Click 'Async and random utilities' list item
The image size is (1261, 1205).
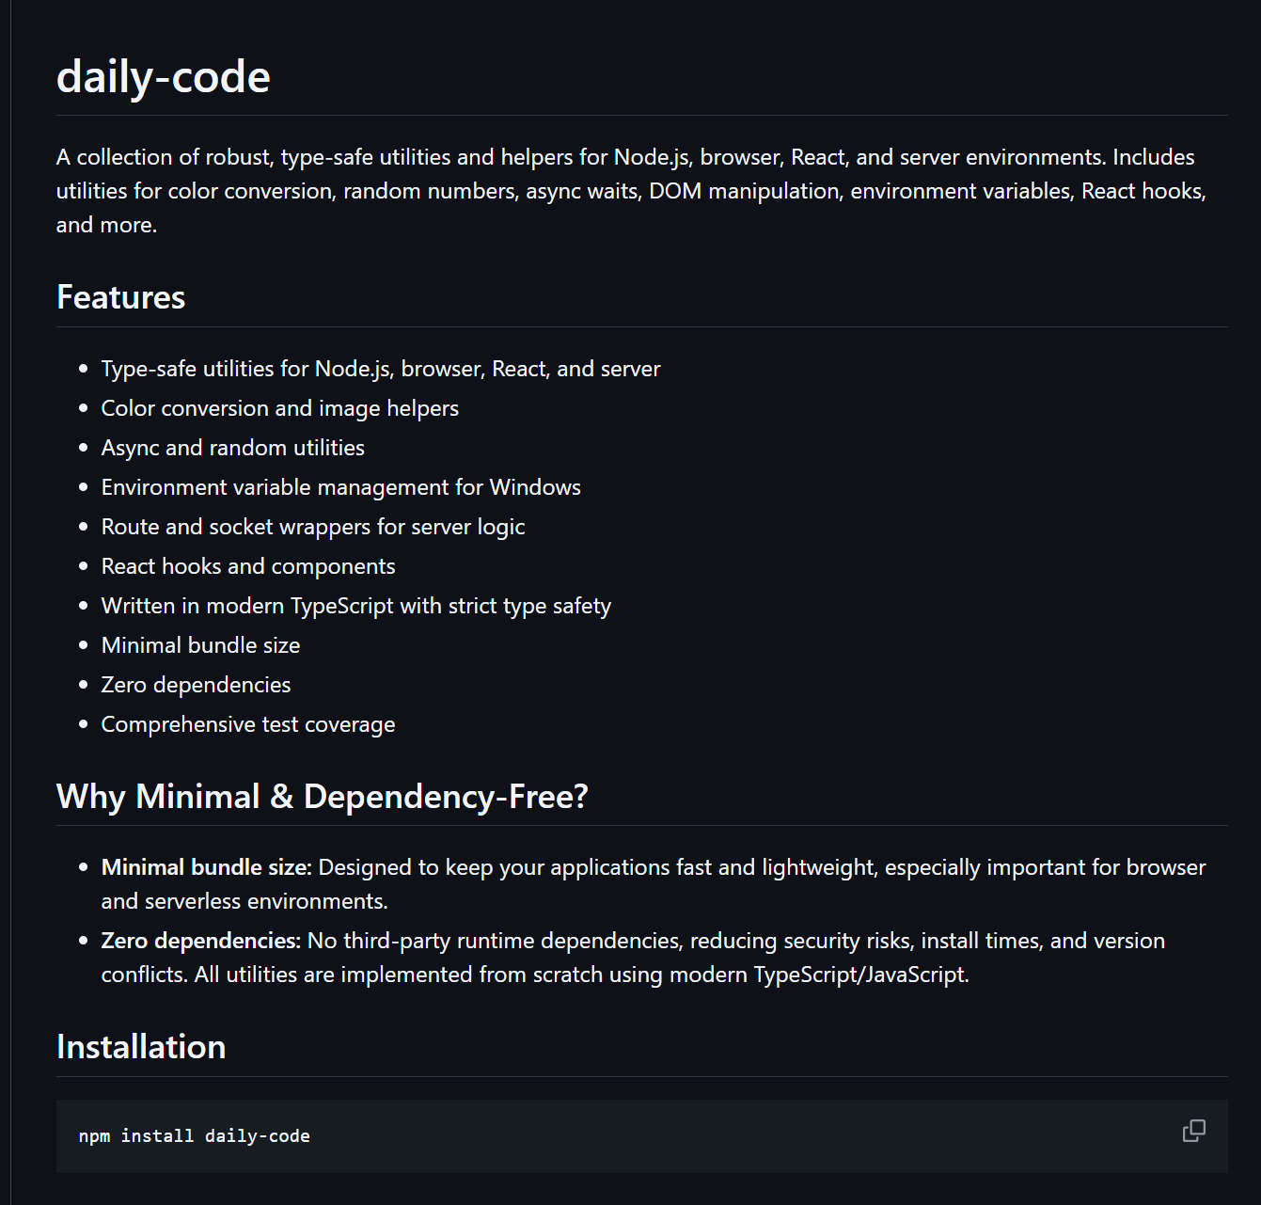click(233, 448)
